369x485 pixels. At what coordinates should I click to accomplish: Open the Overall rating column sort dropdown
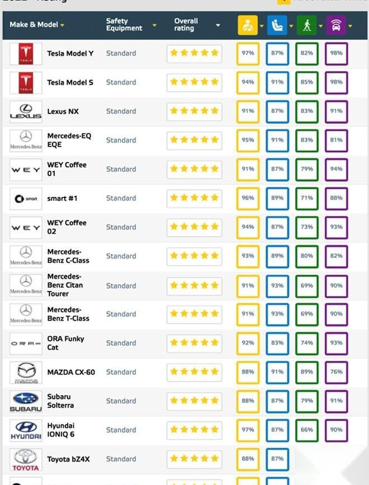218,25
